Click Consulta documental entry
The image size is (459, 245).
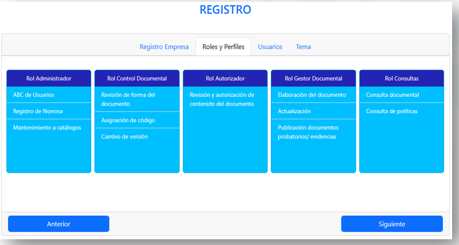392,95
